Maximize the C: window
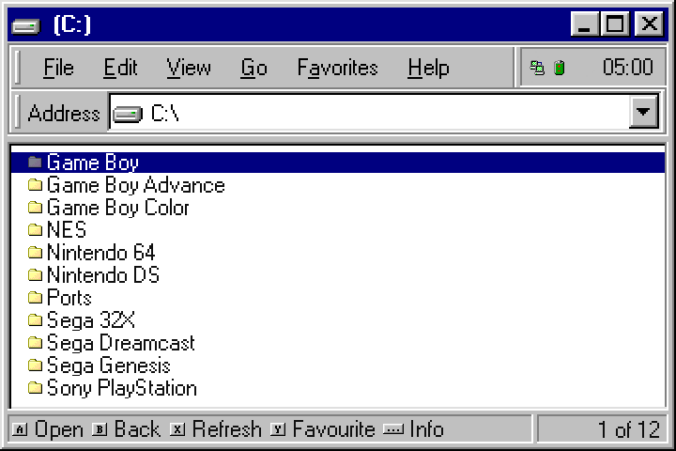 coord(614,23)
